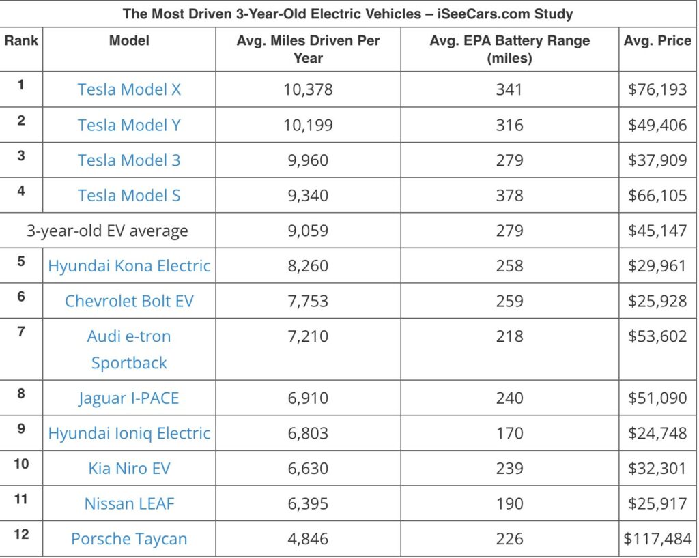Click the Avg. Price column header
Viewport: 699px width, 558px height.
[x=657, y=40]
